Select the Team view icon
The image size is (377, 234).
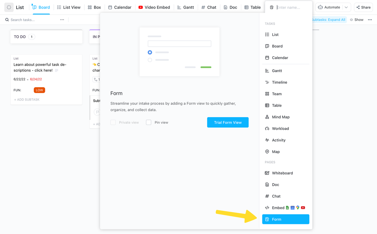pyautogui.click(x=267, y=94)
